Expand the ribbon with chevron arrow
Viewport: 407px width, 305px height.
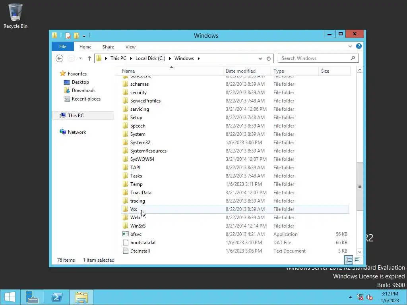[x=350, y=46]
